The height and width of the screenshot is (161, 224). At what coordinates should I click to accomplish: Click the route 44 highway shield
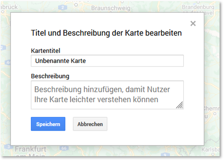8,62
